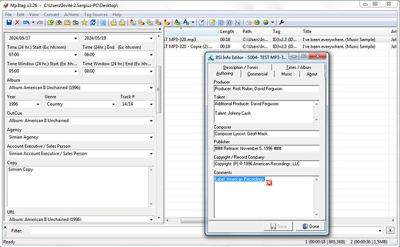The width and height of the screenshot is (400, 247).
Task: Click the Filename - Tag convert icon
Action: [x=141, y=23]
